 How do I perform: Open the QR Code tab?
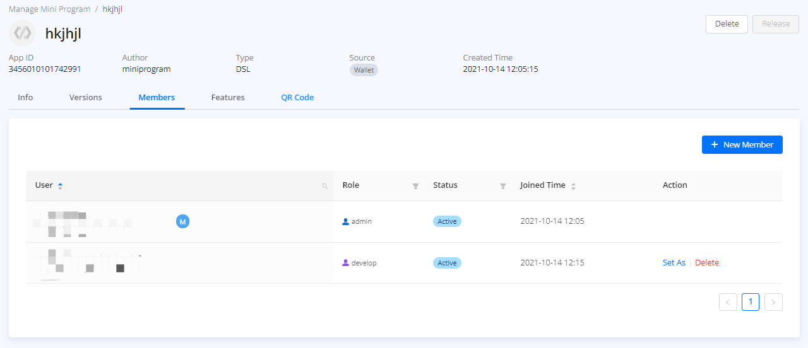coord(297,98)
